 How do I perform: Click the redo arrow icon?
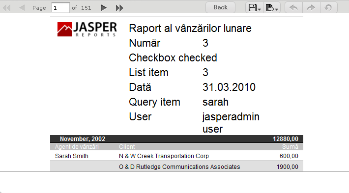coord(311,8)
